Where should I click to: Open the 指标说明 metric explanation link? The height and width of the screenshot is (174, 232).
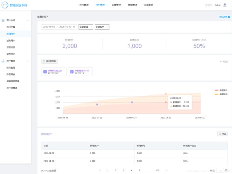pos(224,17)
